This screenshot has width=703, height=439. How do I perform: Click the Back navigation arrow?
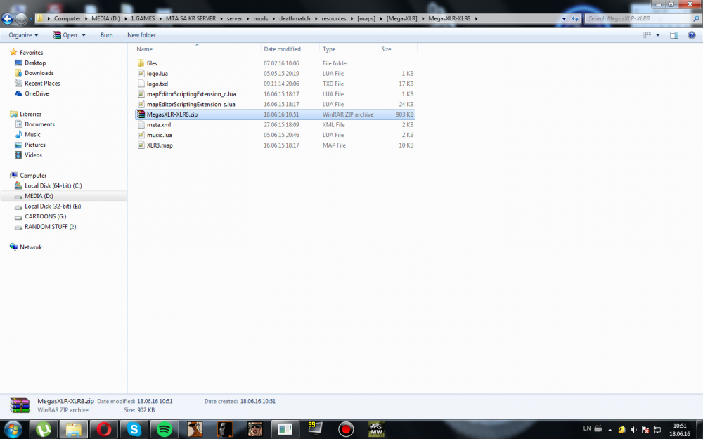7,18
